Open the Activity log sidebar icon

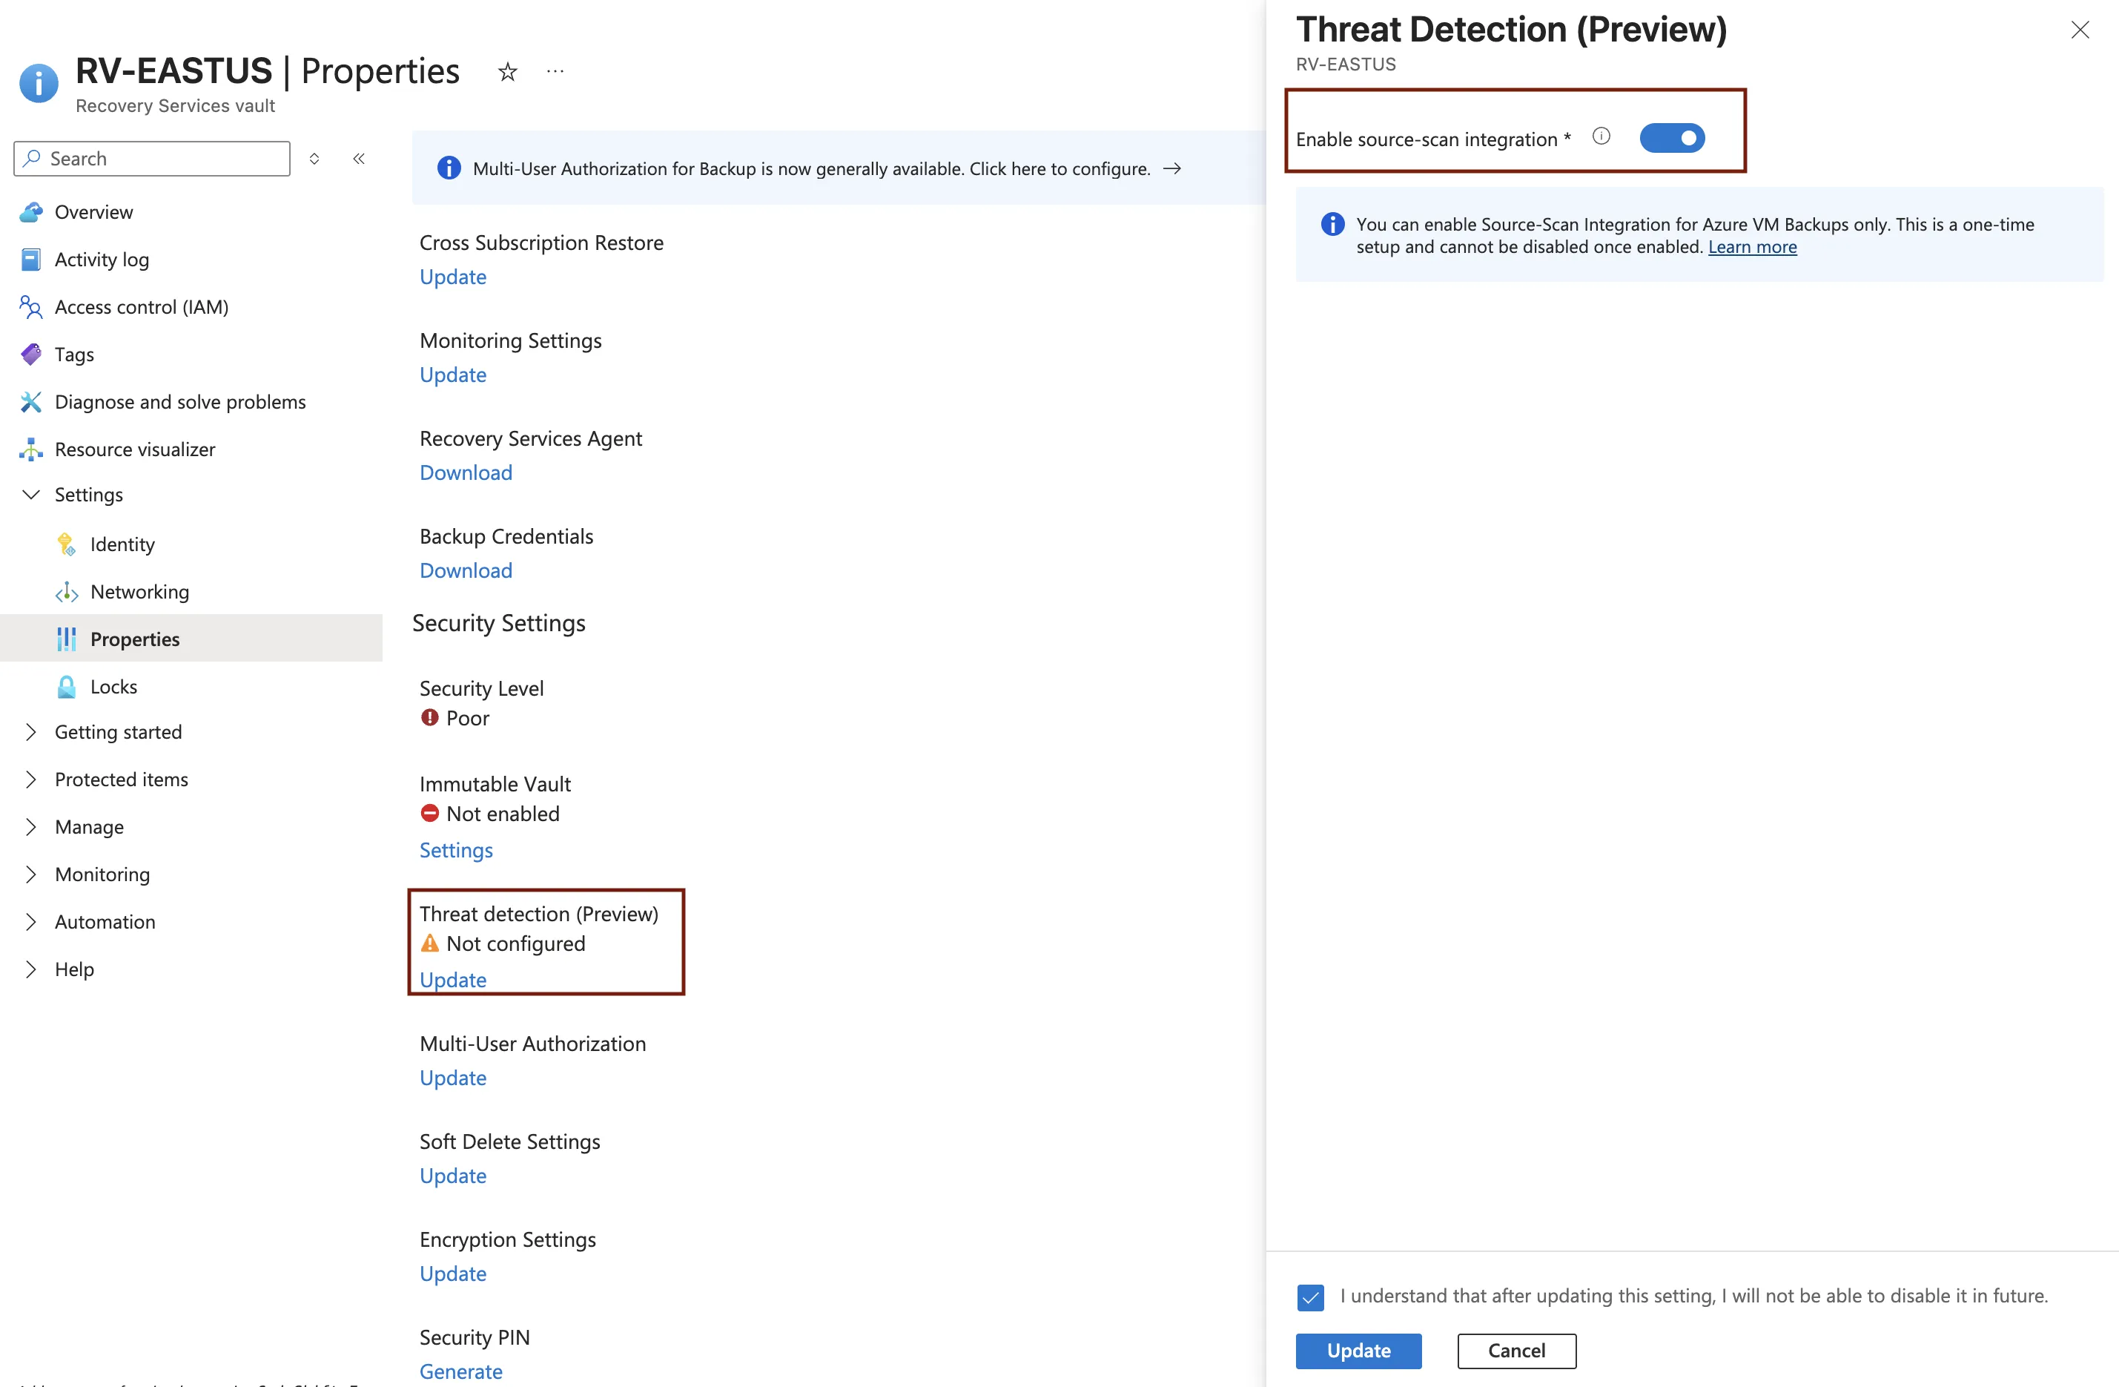point(30,259)
